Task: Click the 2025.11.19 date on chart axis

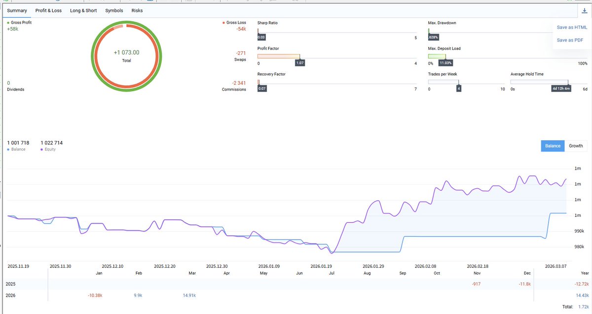Action: 18,266
